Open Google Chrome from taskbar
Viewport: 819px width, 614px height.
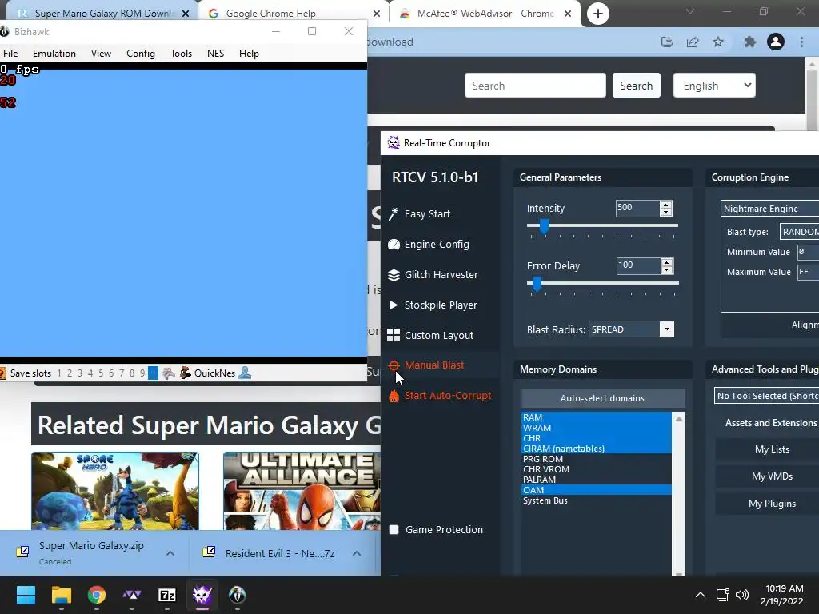click(97, 595)
